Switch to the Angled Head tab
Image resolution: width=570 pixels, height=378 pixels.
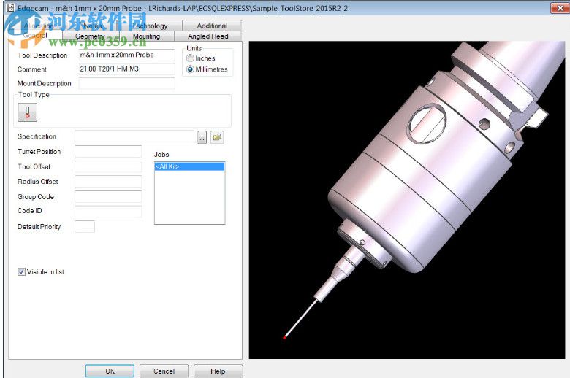pos(208,36)
